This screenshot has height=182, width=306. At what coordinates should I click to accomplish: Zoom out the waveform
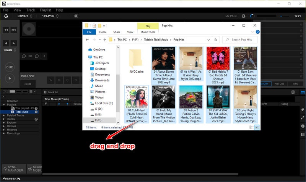click(x=37, y=56)
